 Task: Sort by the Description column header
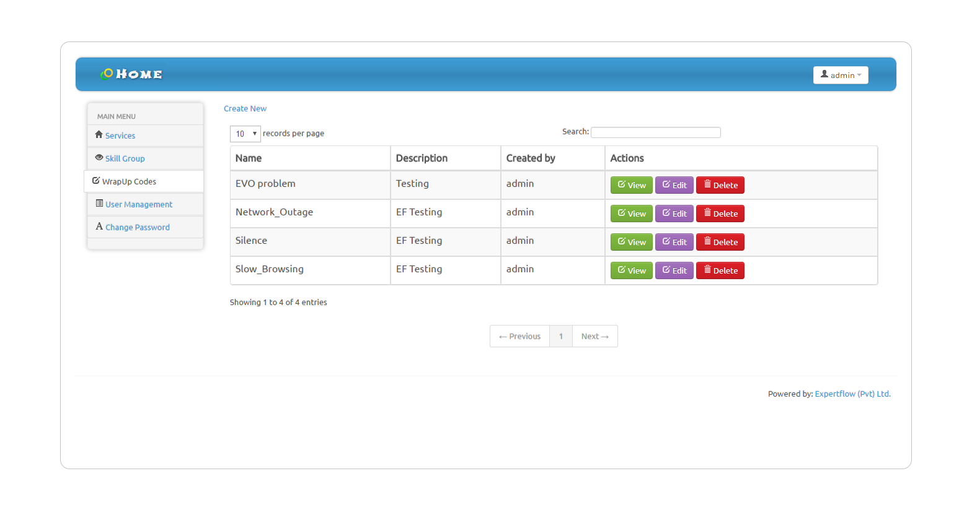pos(445,158)
